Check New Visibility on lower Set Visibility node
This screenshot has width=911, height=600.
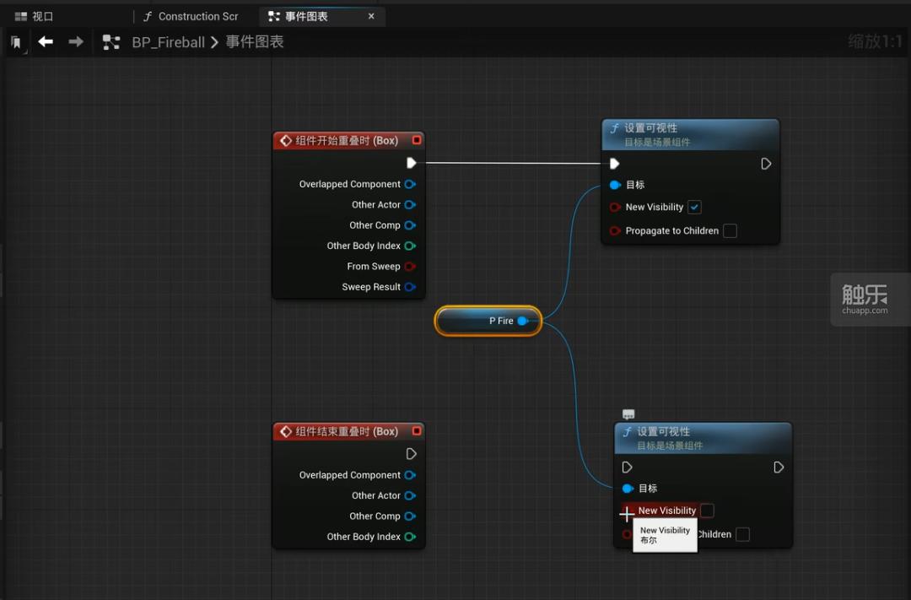(x=708, y=511)
